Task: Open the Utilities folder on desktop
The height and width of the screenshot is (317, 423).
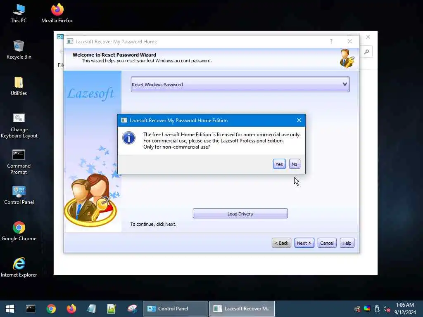Action: [x=19, y=86]
